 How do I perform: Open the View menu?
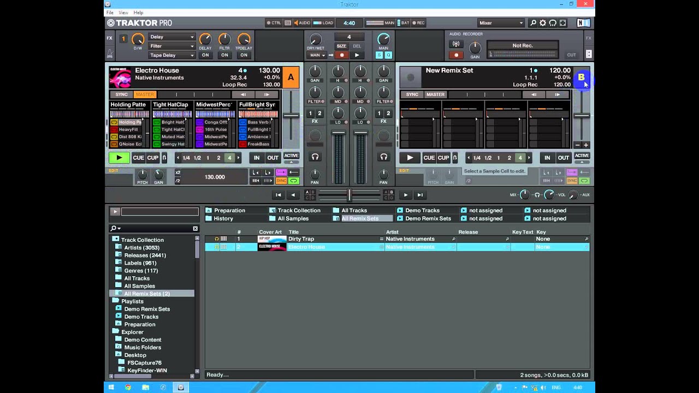(x=123, y=13)
